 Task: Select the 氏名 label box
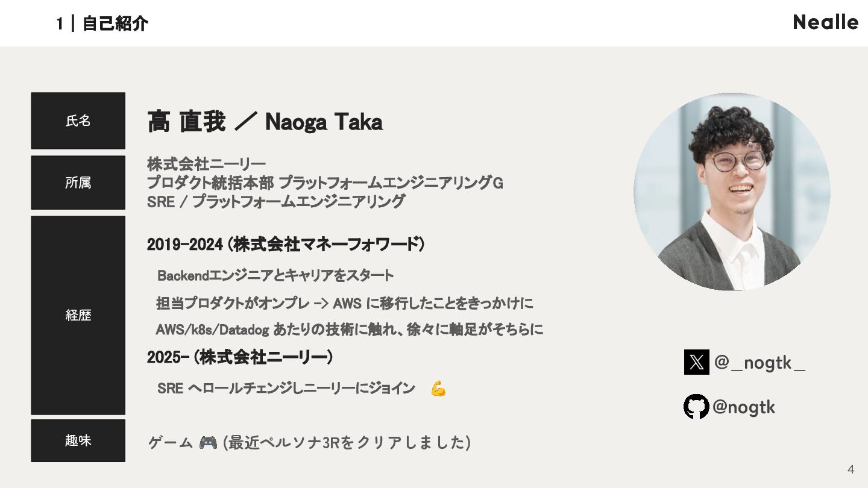[78, 120]
